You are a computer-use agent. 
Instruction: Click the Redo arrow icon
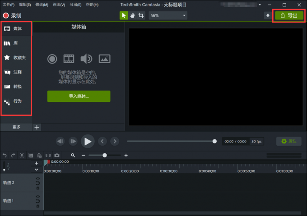pos(13,156)
